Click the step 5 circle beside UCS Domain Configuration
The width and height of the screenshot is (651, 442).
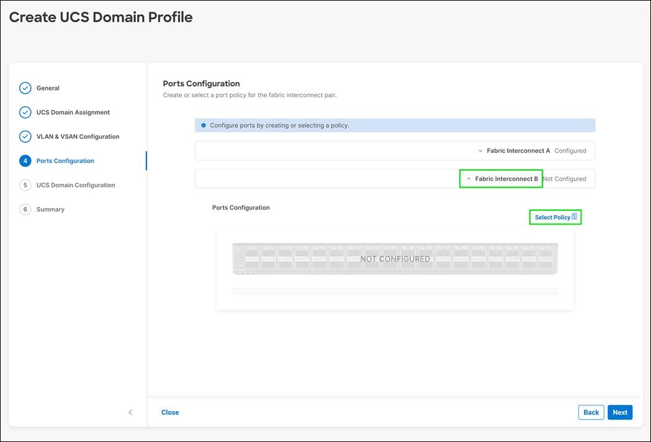coord(25,185)
